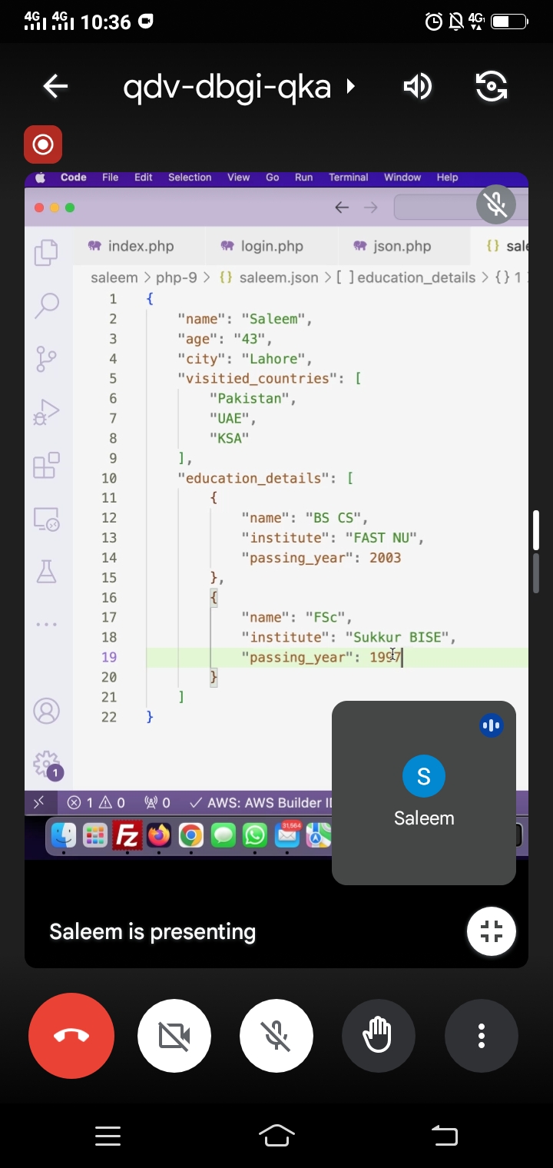The height and width of the screenshot is (1168, 553).
Task: Toggle the camera on or off
Action: [x=174, y=1036]
